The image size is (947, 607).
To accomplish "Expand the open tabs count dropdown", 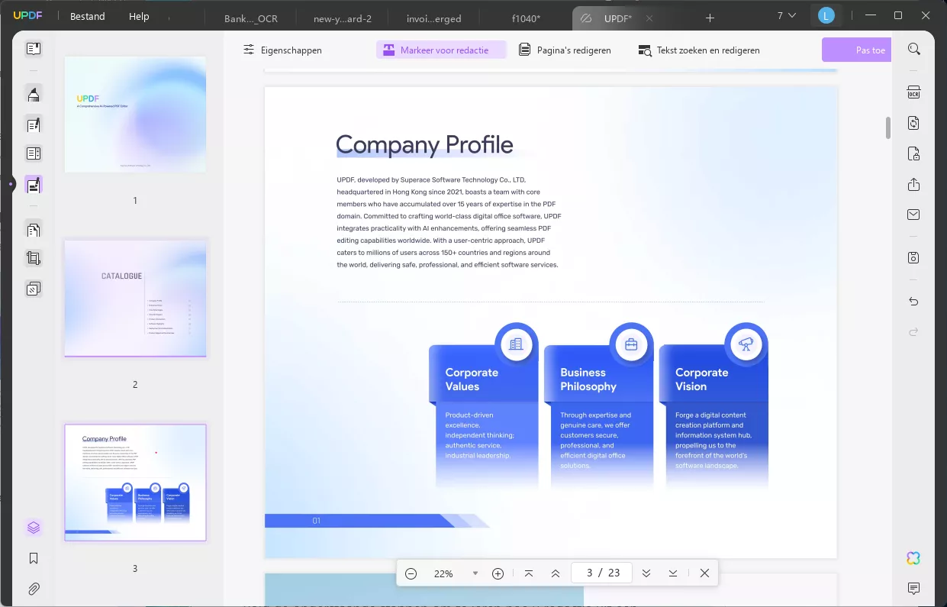I will click(x=787, y=15).
